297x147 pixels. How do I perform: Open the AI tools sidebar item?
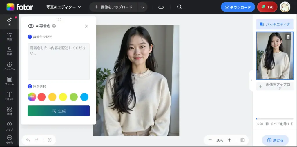(9, 22)
